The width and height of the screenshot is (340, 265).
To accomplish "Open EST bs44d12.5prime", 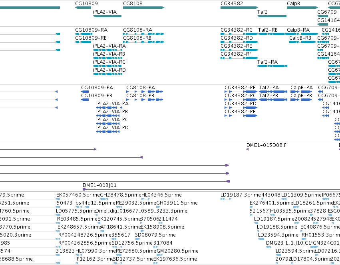I will pos(95,203).
